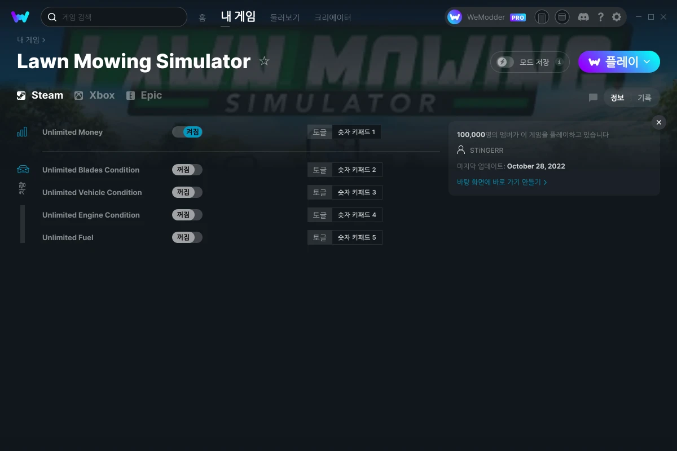The width and height of the screenshot is (677, 451).
Task: Turn off Unlimited Money toggle
Action: pyautogui.click(x=187, y=132)
